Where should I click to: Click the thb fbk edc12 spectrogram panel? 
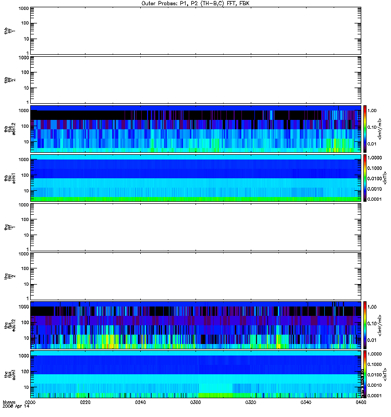tap(195, 129)
